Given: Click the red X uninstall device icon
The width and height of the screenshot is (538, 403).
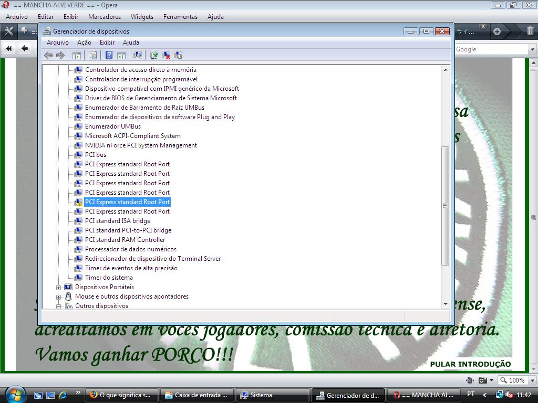Looking at the screenshot, I should [x=166, y=55].
